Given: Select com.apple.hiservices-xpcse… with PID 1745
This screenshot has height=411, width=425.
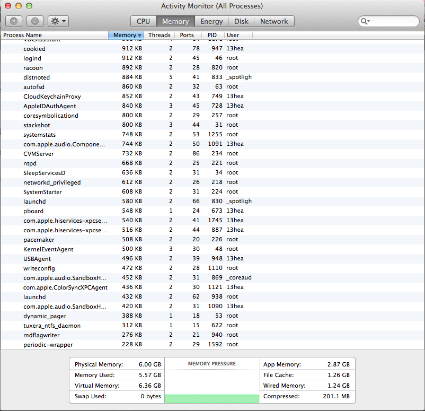Looking at the screenshot, I should pos(212,221).
